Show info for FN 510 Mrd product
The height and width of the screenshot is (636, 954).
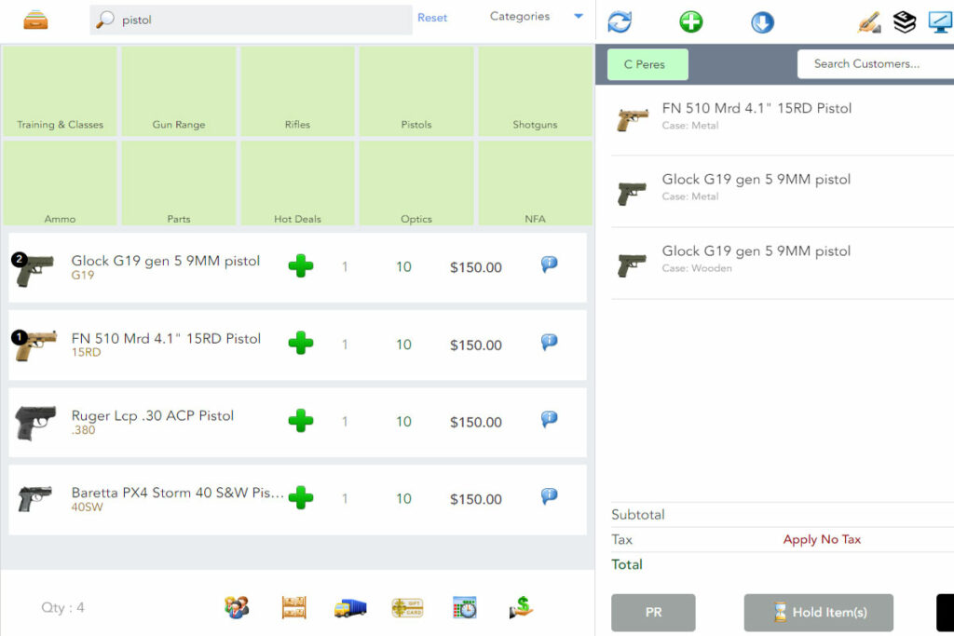click(x=549, y=342)
